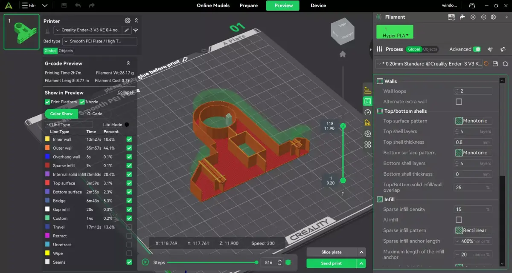Click the save project icon in the top bar
The height and width of the screenshot is (273, 512).
click(x=64, y=6)
